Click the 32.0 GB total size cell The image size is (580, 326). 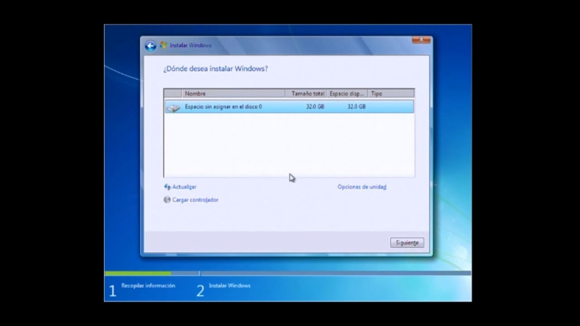pos(315,107)
